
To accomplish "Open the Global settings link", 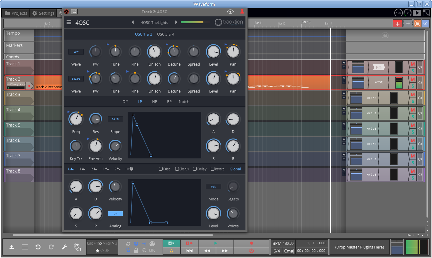I will pos(235,169).
